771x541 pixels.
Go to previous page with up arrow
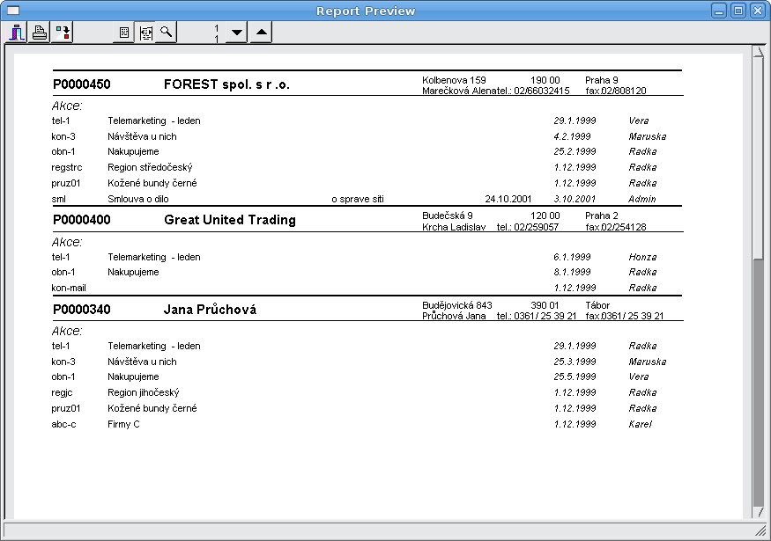click(261, 33)
